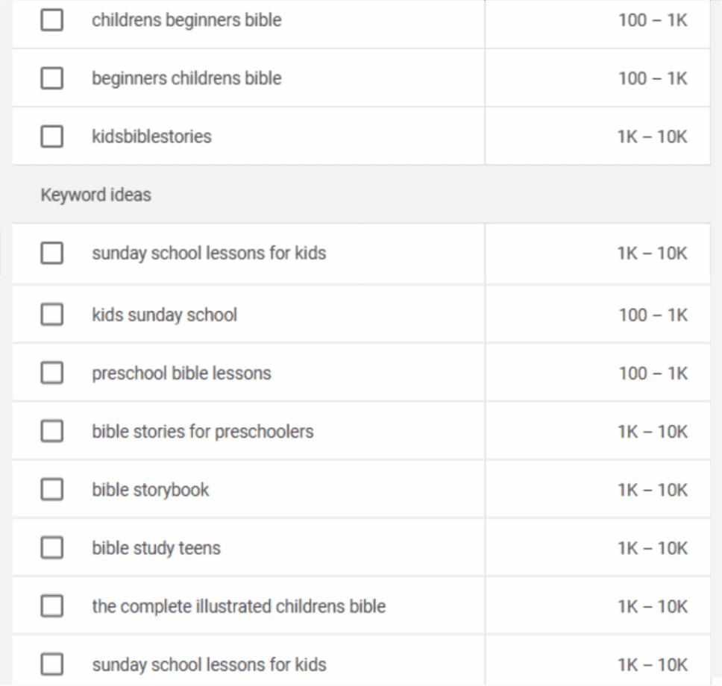Click the "Keyword ideas" section header
The image size is (722, 686).
(x=95, y=195)
